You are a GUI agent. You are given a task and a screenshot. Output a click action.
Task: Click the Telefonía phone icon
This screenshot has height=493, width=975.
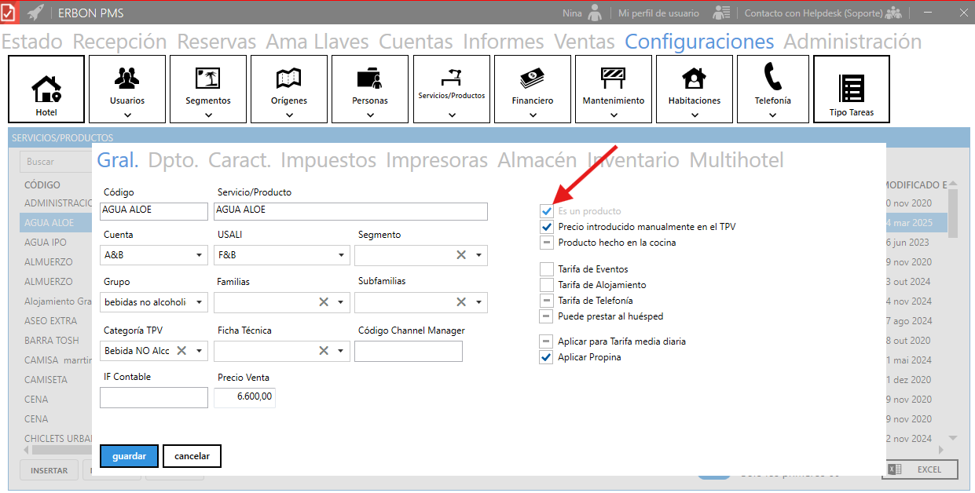pyautogui.click(x=772, y=77)
